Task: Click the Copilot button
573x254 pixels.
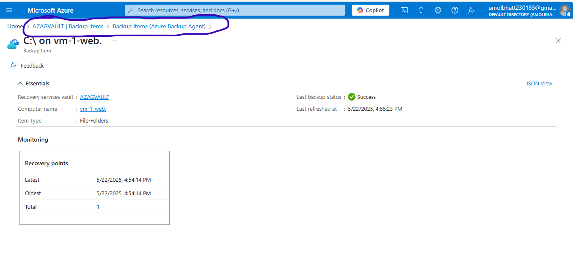Action: pos(370,10)
